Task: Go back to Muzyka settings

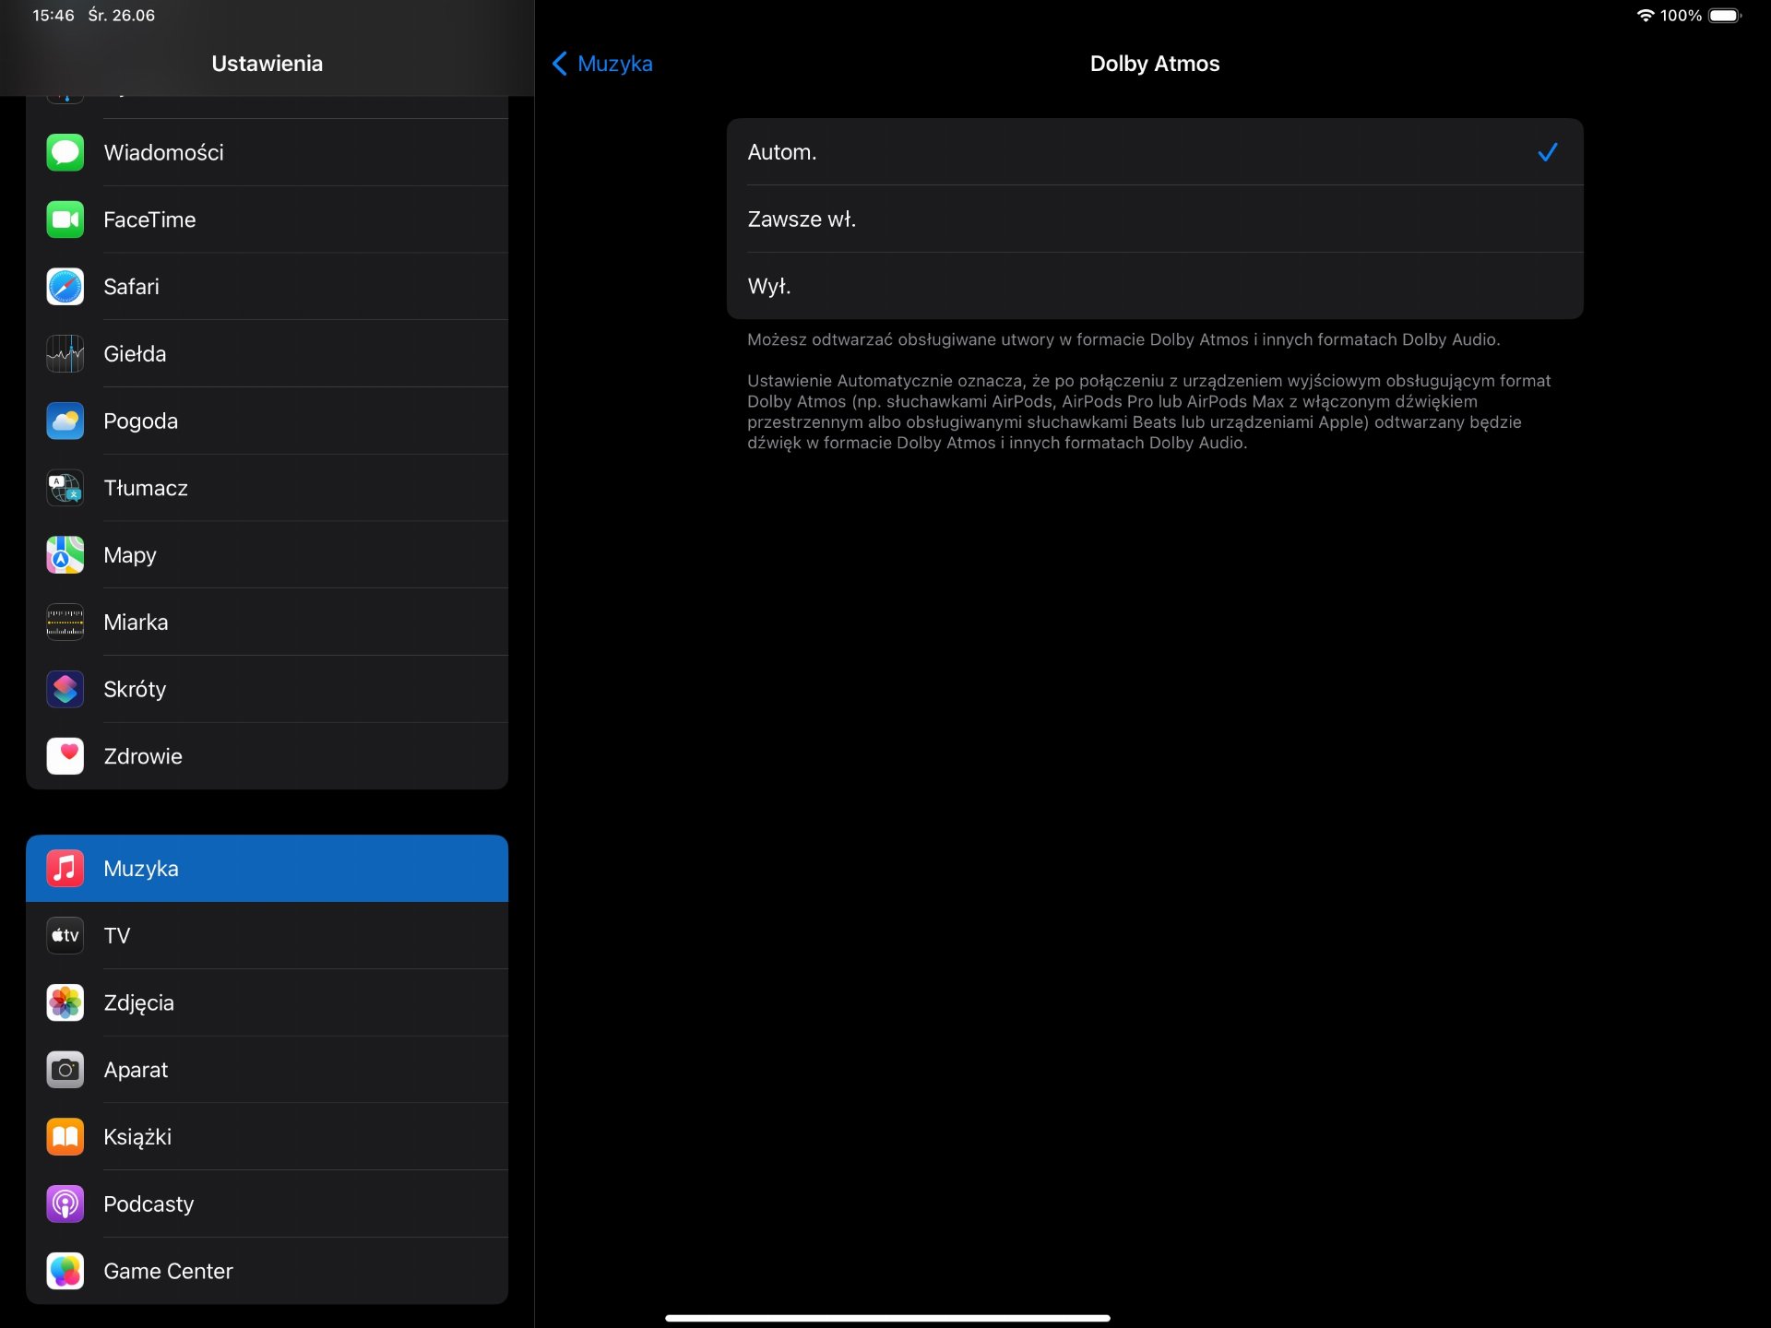Action: coord(602,64)
